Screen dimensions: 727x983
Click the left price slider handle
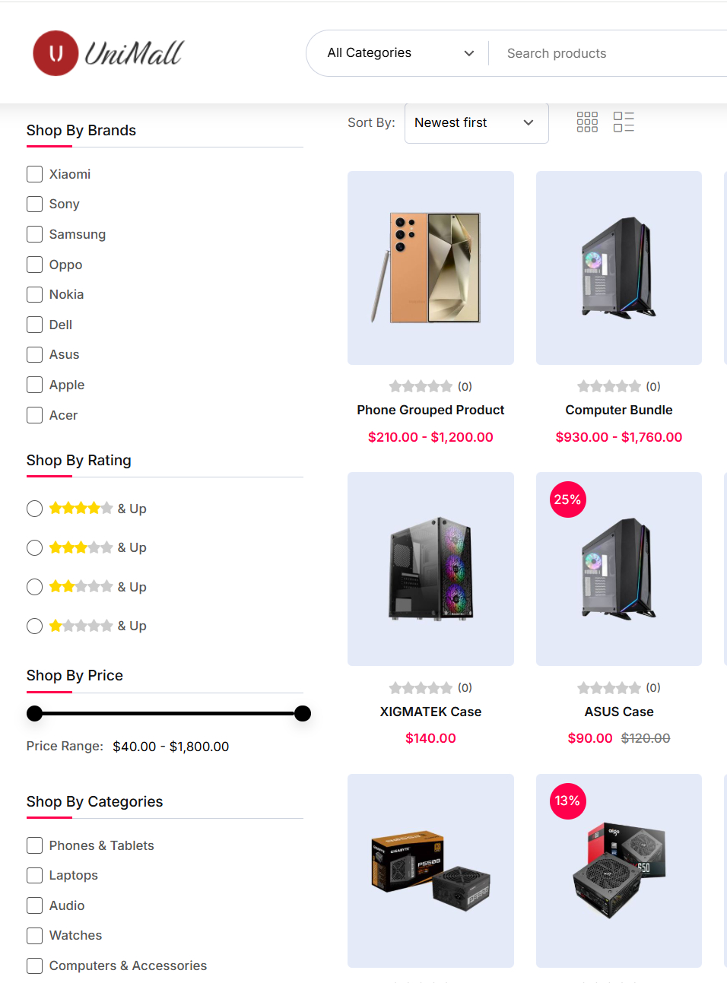pyautogui.click(x=34, y=713)
